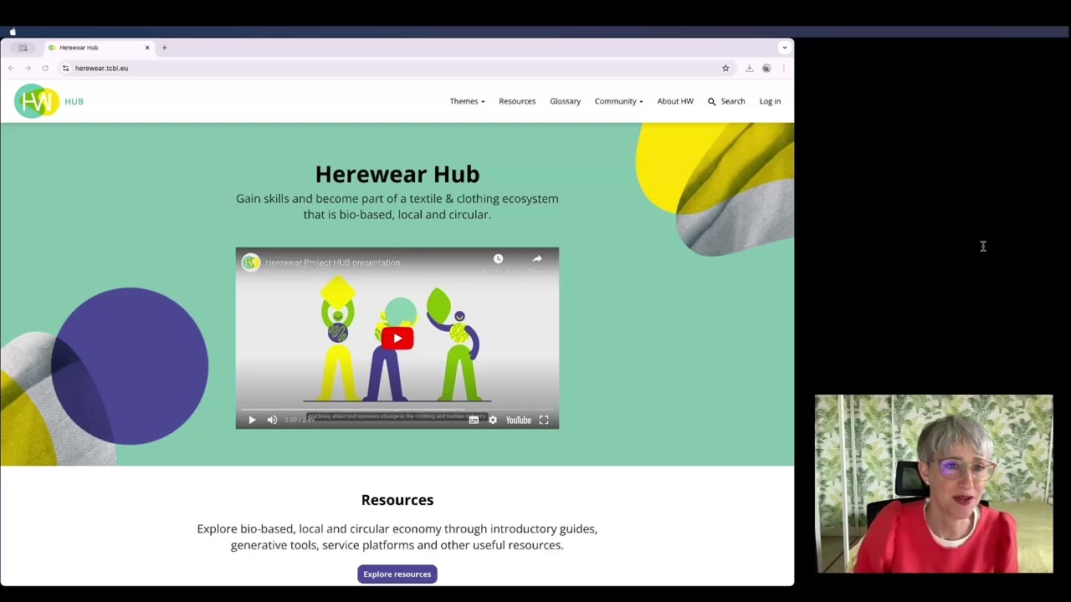Click the Herewear Hub heading
Viewport: 1071px width, 602px height.
pyautogui.click(x=397, y=174)
